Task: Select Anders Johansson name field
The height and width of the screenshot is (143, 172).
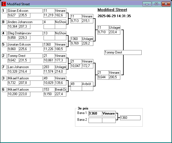Action: pyautogui.click(x=25, y=22)
